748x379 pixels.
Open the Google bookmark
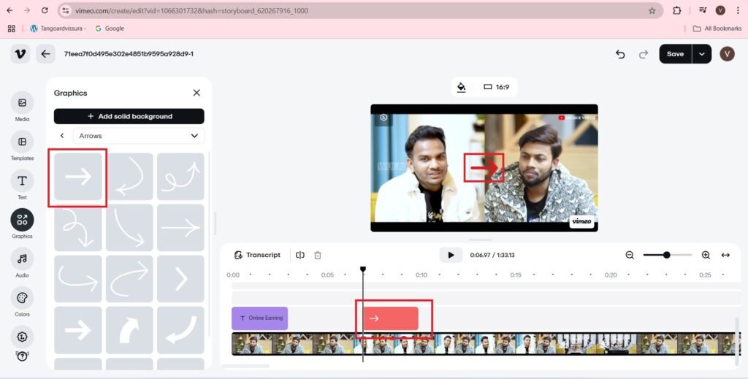(x=110, y=28)
